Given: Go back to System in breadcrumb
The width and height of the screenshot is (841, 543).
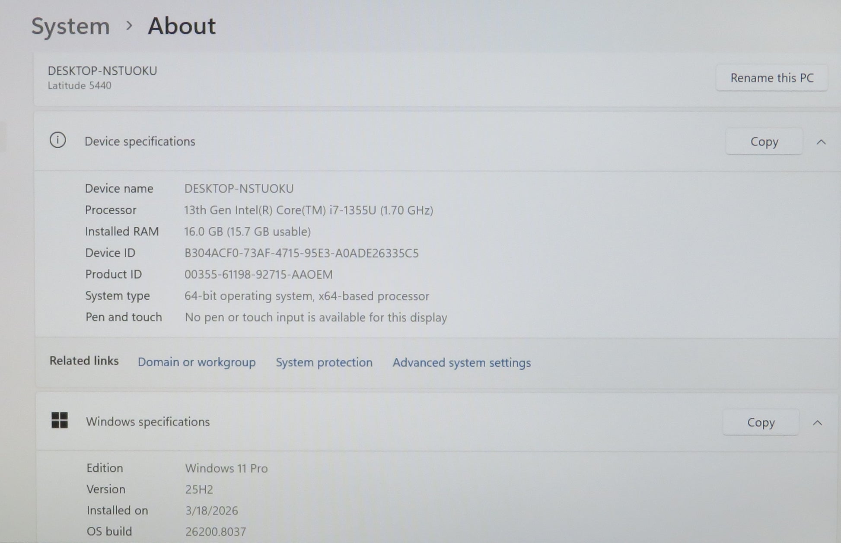Looking at the screenshot, I should [x=70, y=26].
